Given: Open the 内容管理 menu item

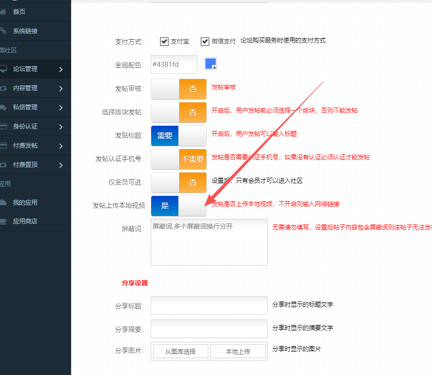Looking at the screenshot, I should pos(25,88).
